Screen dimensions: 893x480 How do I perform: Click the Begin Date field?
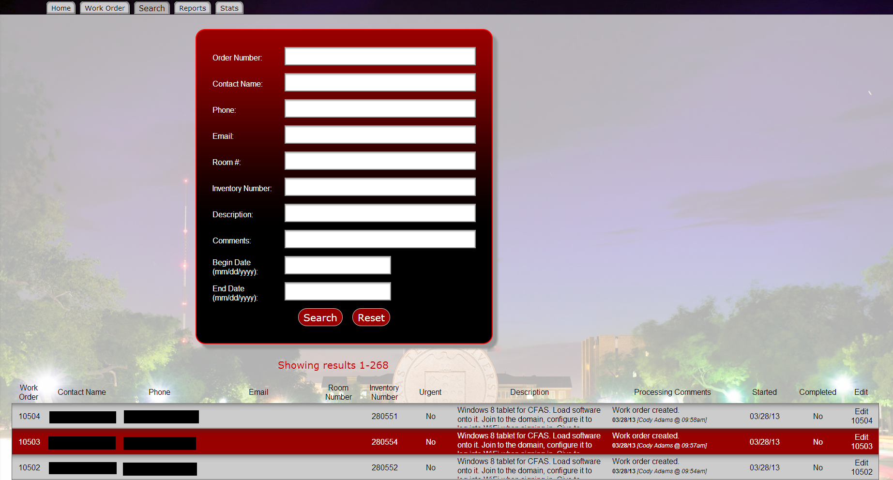pos(337,265)
